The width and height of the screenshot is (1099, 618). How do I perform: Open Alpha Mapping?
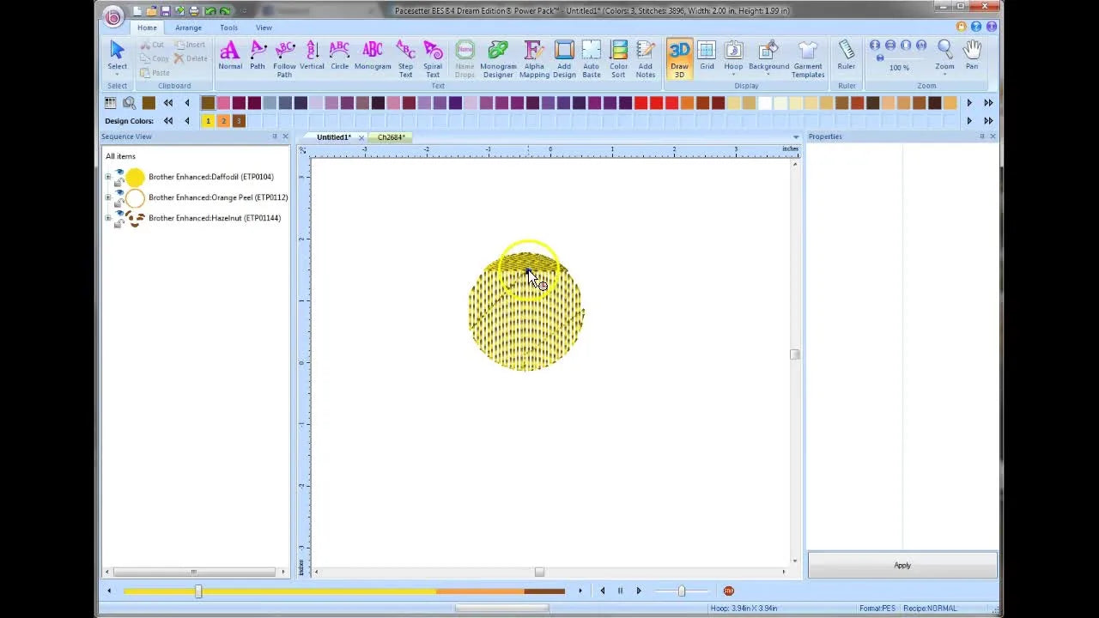534,59
